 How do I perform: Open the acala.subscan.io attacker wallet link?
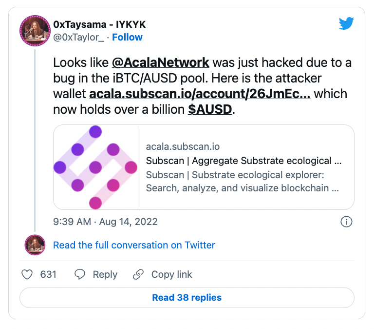(200, 94)
